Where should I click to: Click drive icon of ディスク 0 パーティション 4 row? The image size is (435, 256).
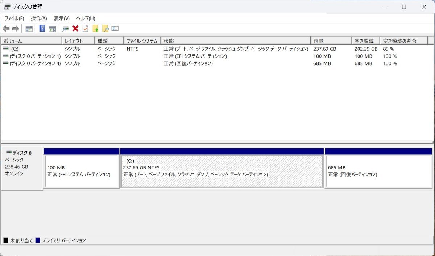click(6, 63)
